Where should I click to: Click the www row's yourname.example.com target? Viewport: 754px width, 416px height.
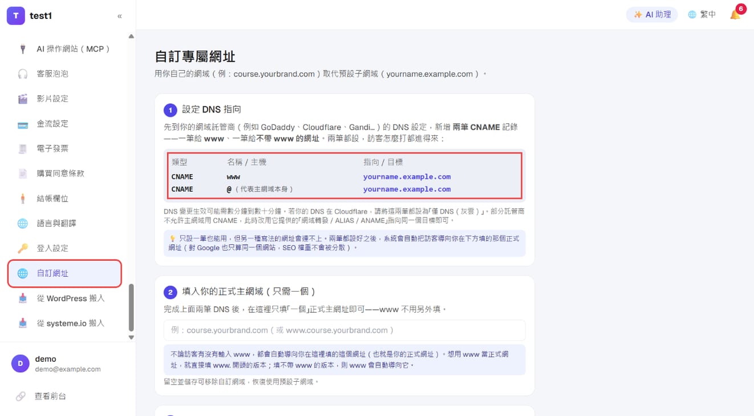point(407,177)
